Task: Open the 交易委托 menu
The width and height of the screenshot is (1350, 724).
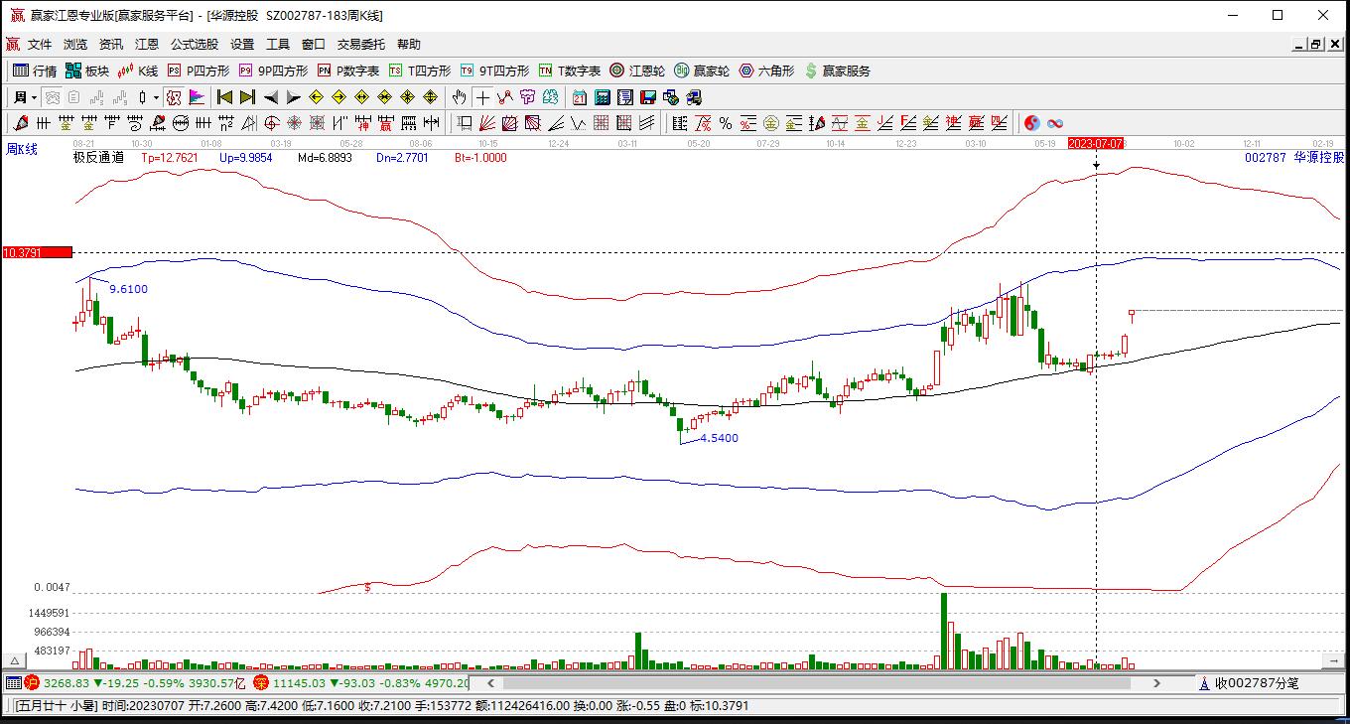Action: coord(361,44)
